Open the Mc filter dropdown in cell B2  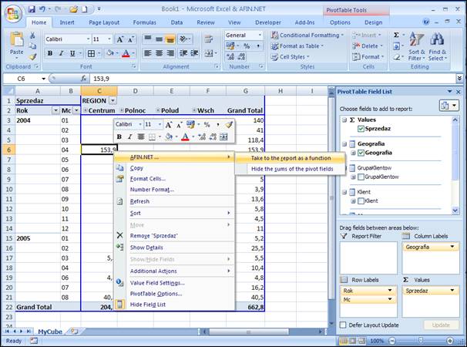(x=76, y=110)
